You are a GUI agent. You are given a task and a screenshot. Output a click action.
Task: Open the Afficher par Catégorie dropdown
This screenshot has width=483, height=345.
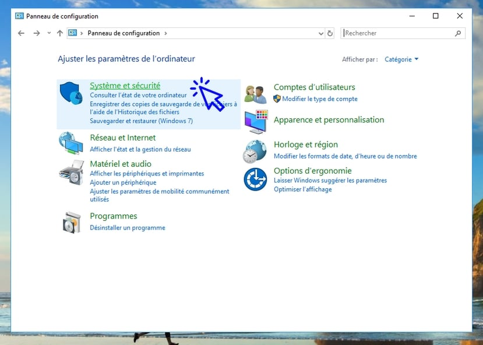(401, 59)
